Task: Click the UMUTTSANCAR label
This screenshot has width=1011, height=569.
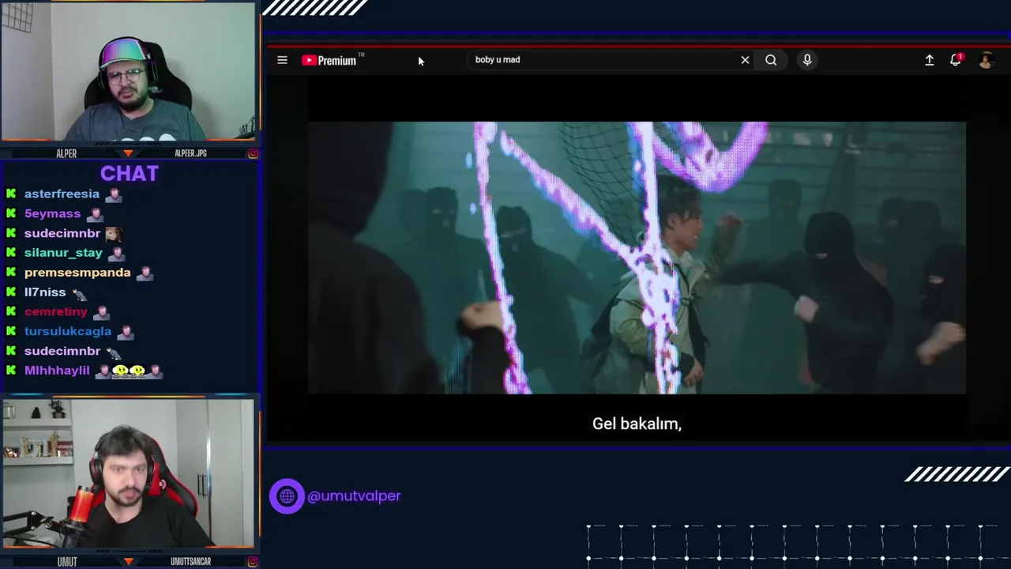Action: point(190,562)
